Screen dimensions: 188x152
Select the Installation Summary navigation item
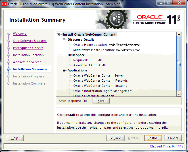point(30,69)
